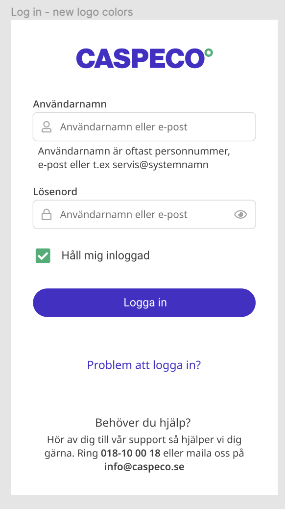The image size is (285, 509).
Task: Click the Användarnamn field label
Action: [x=70, y=104]
